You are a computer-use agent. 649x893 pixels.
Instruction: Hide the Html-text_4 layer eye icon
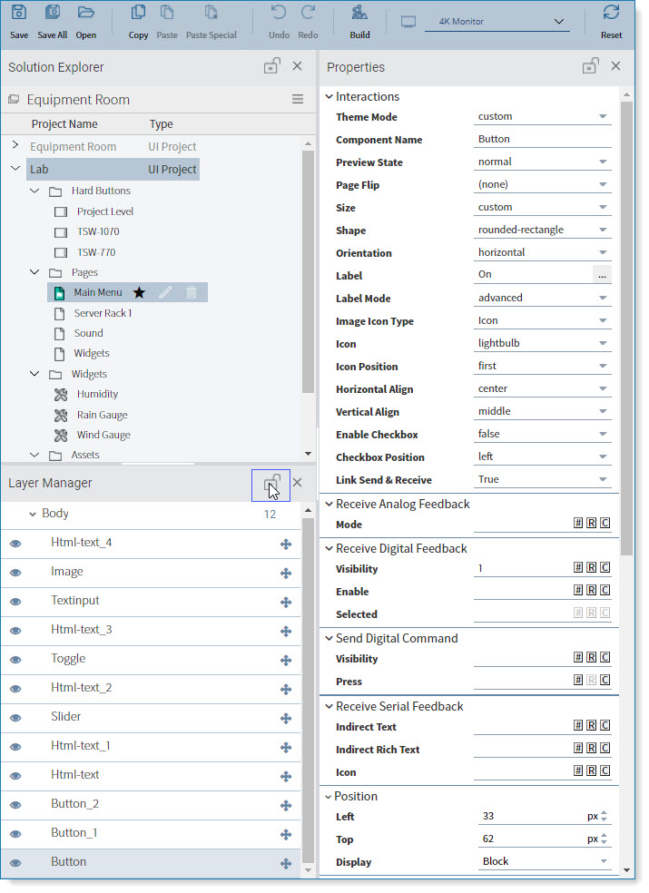click(16, 544)
